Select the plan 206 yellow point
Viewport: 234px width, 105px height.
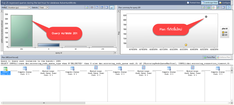(x=186, y=45)
